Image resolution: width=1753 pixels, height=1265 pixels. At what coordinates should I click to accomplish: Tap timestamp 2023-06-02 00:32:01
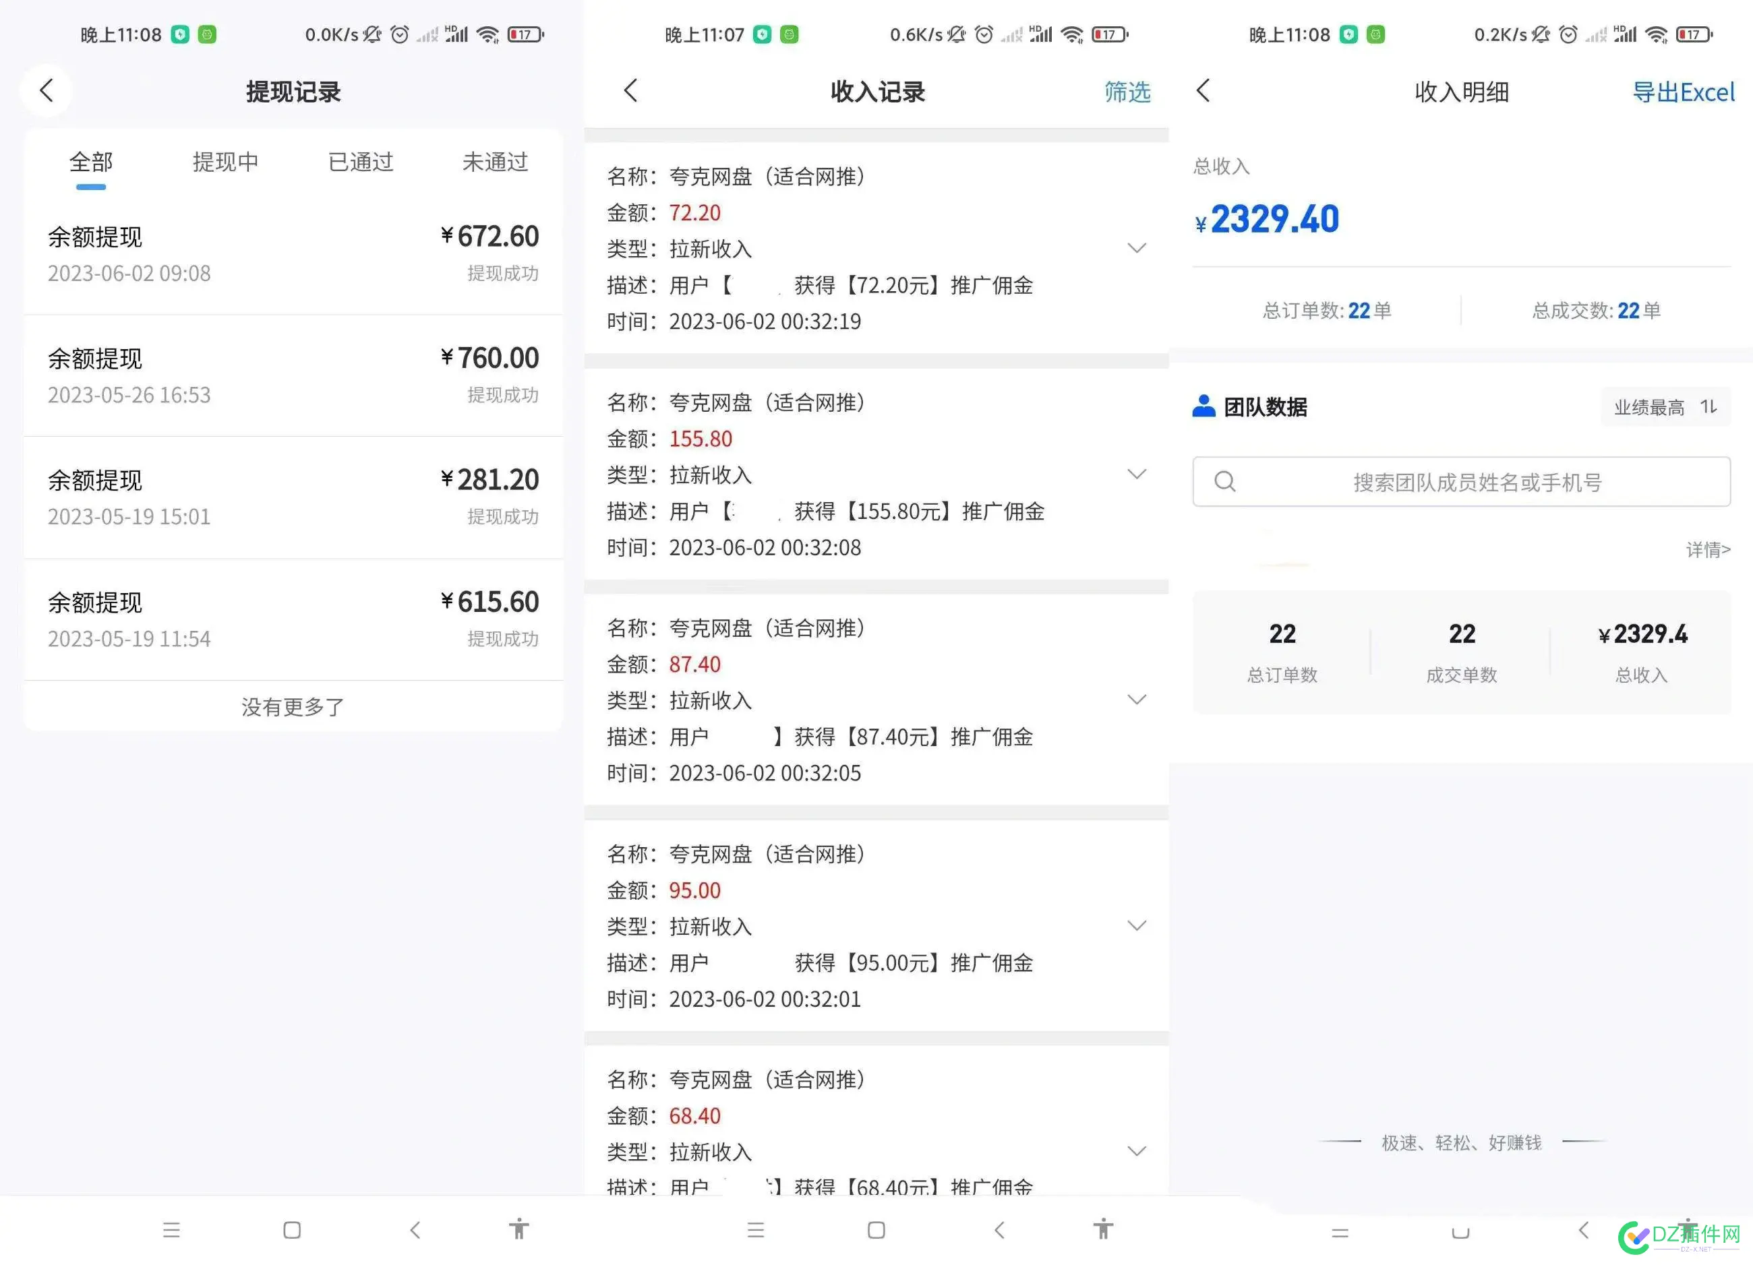[765, 998]
